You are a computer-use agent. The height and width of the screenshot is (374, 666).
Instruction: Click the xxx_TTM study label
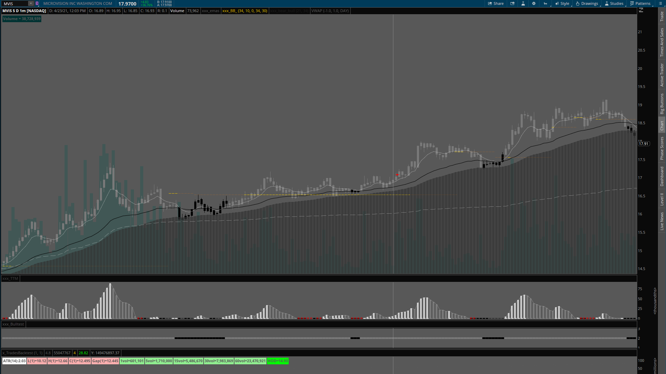(10, 278)
